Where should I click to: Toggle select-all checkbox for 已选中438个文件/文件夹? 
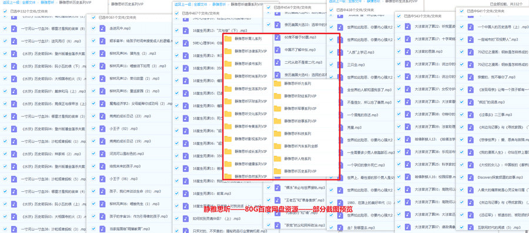(332, 10)
